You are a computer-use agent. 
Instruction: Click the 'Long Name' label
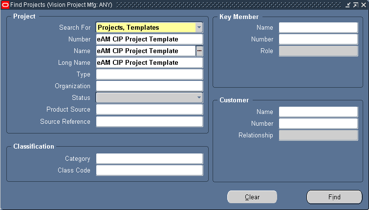point(74,63)
